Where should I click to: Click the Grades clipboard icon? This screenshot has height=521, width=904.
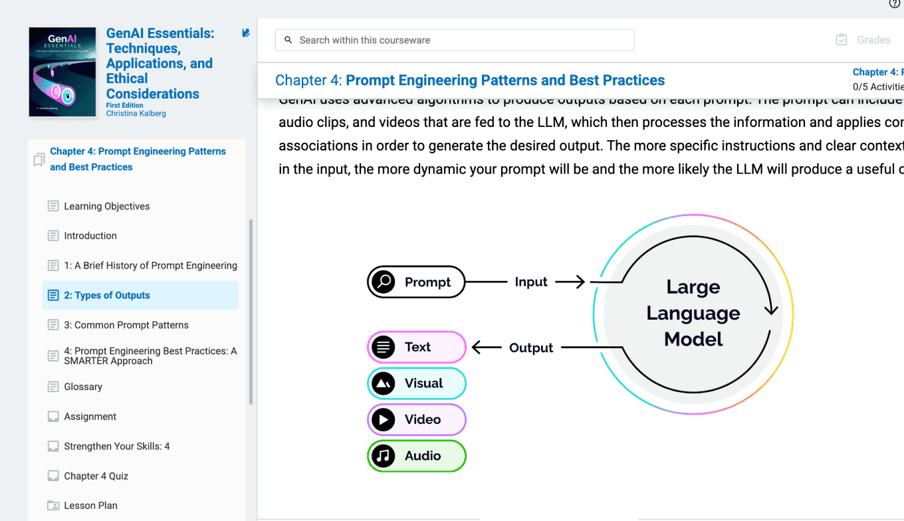coord(842,40)
